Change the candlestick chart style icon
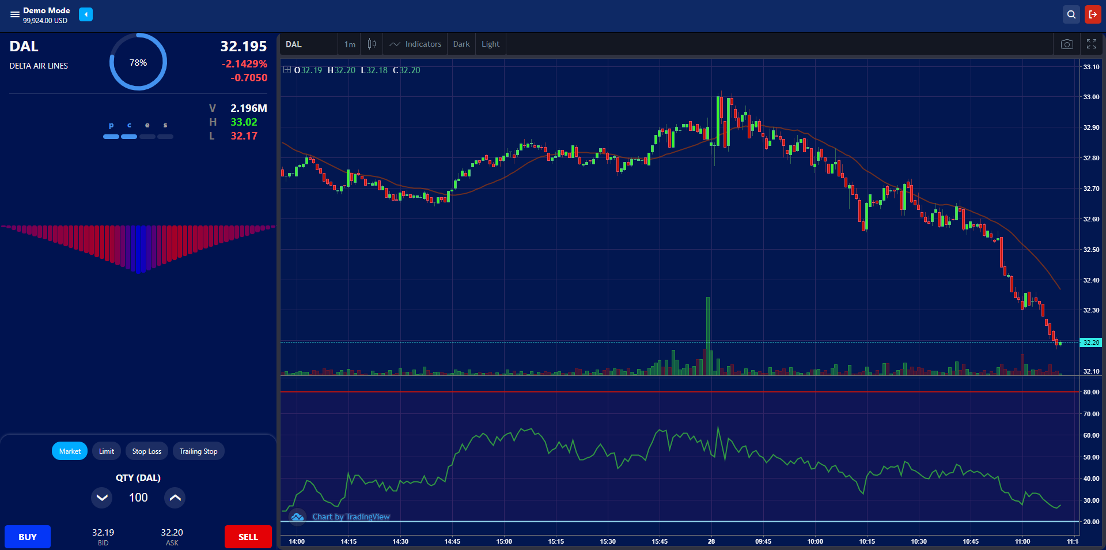1106x550 pixels. coord(372,44)
